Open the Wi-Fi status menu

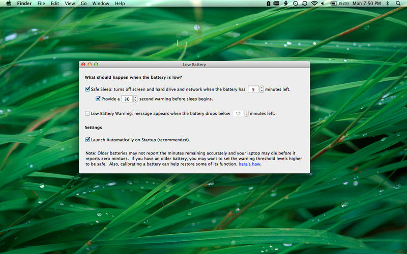[x=314, y=4]
